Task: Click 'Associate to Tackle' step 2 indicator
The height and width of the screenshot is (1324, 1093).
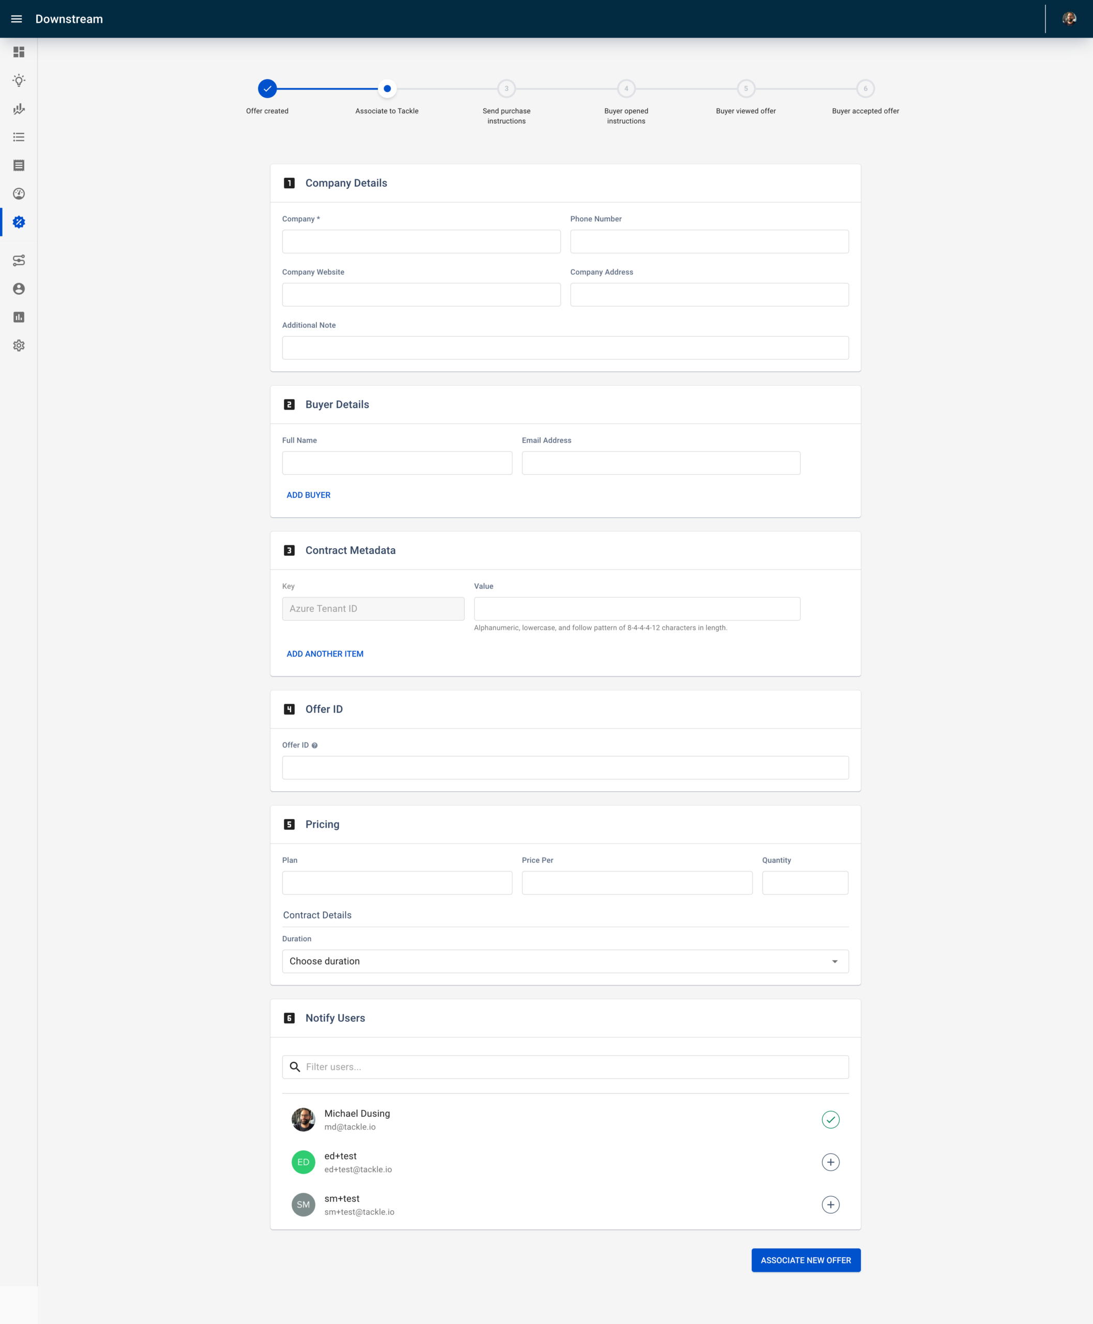Action: (x=386, y=89)
